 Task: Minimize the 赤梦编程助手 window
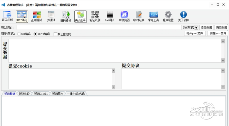(212, 5)
